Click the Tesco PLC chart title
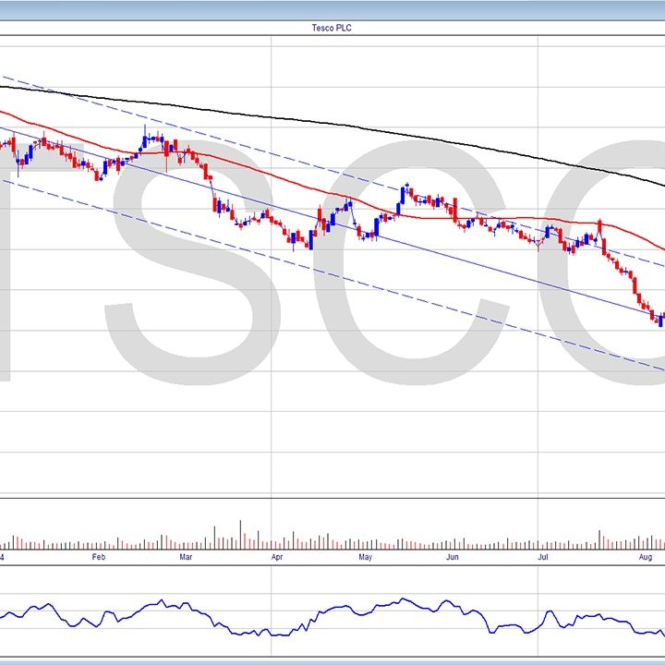This screenshot has width=665, height=665. click(332, 28)
